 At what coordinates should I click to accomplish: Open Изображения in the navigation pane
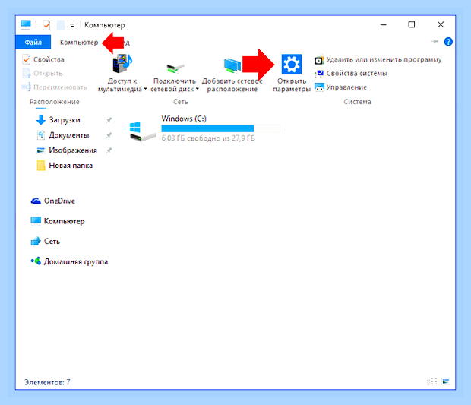pos(66,150)
